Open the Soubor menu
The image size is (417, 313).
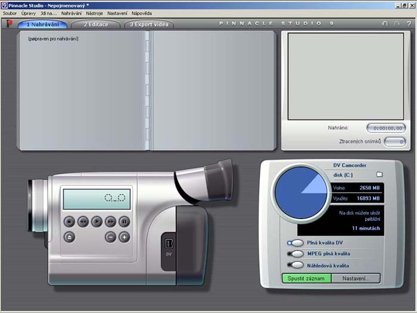[x=10, y=13]
